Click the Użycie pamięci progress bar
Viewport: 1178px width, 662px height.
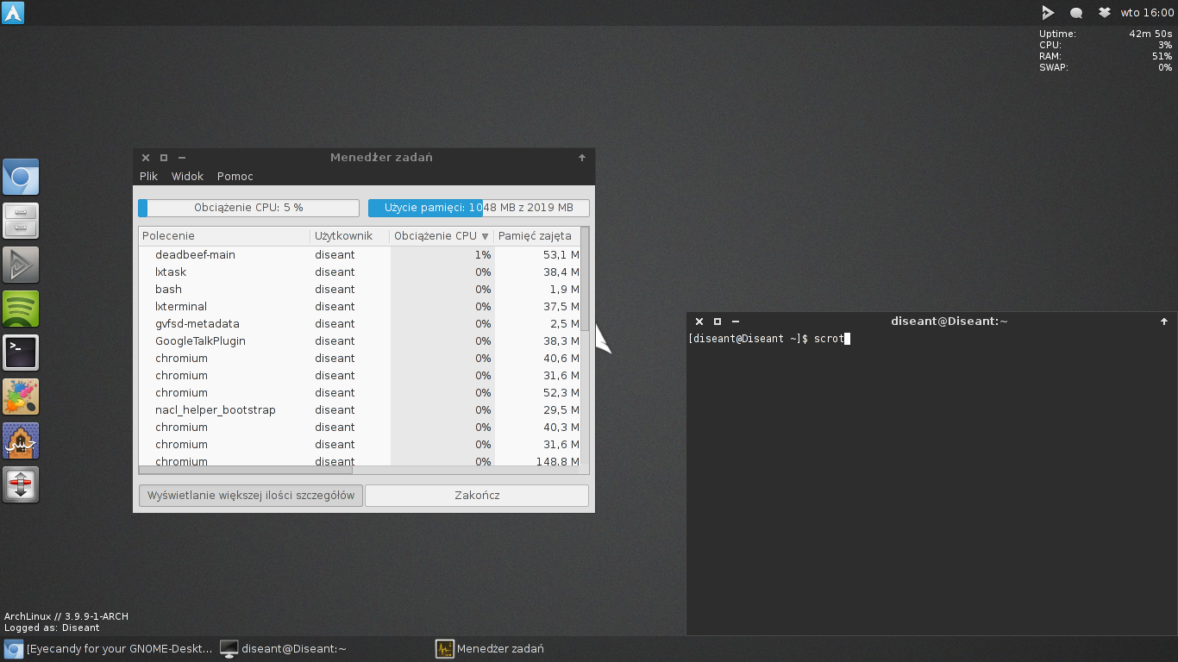click(479, 208)
